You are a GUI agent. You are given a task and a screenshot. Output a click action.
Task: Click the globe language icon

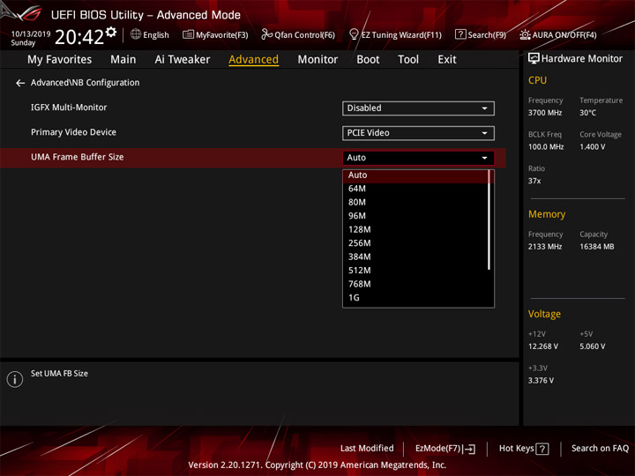tap(136, 34)
